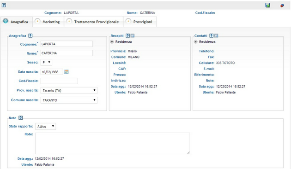291x169 pixels.
Task: Expand the Comune nascita dropdown
Action: pos(69,100)
